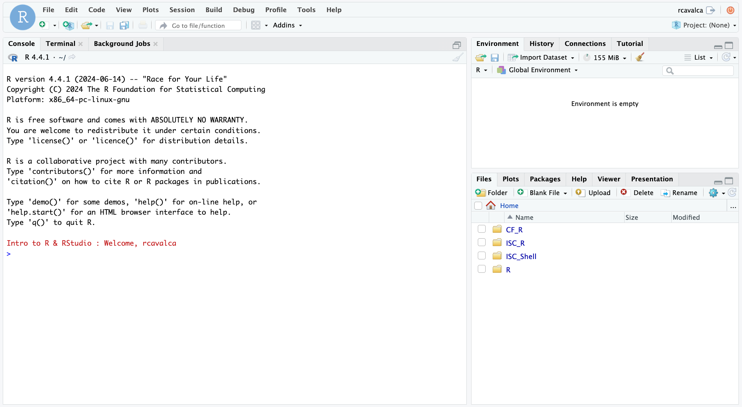742x407 pixels.
Task: Open the CF_R folder link
Action: 514,230
